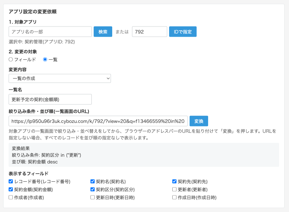The height and width of the screenshot is (212, 289).
Task: Uncheck the 契約名 checkbox
Action: coord(92,181)
